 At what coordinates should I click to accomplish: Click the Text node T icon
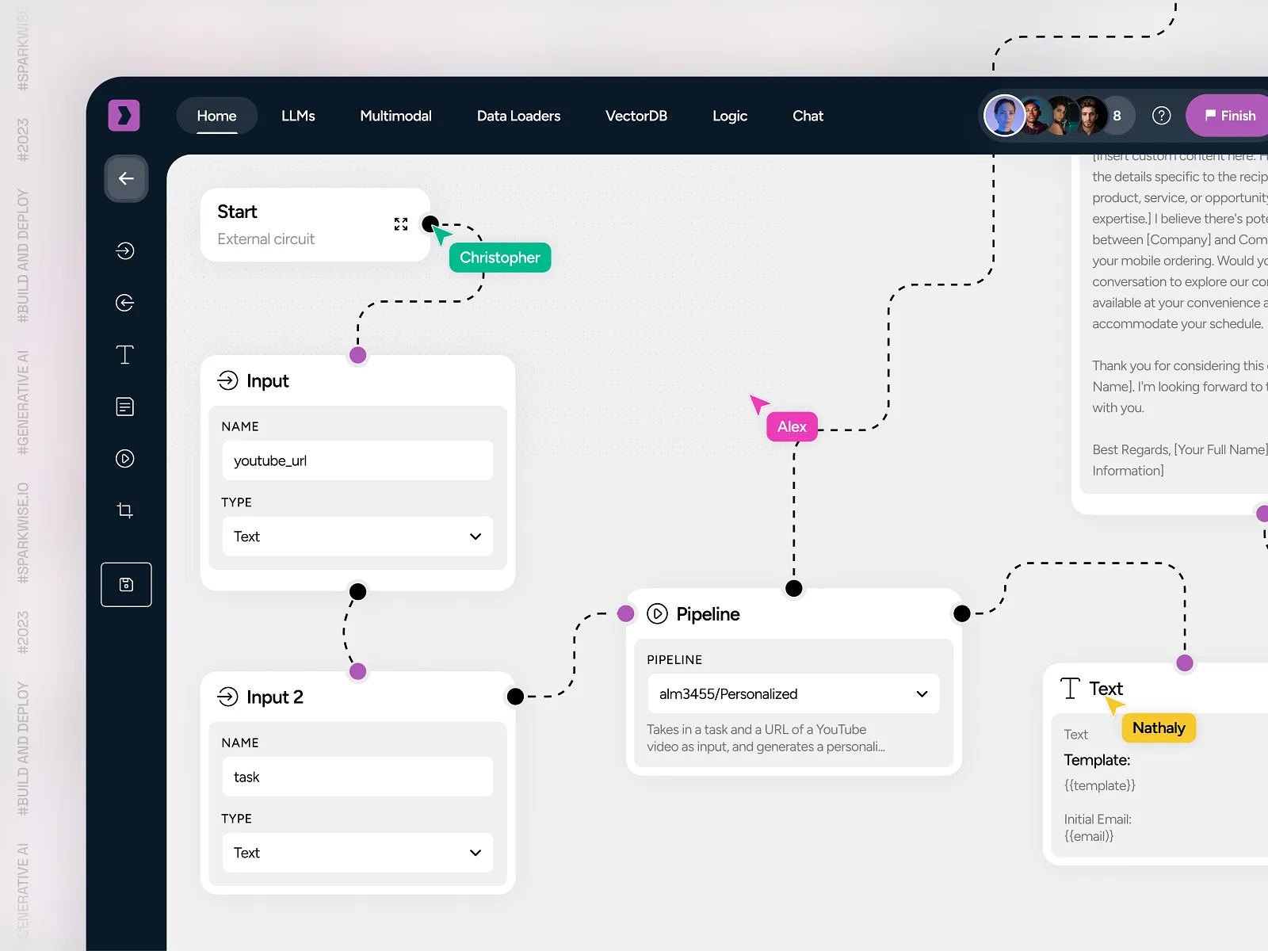(x=1070, y=688)
